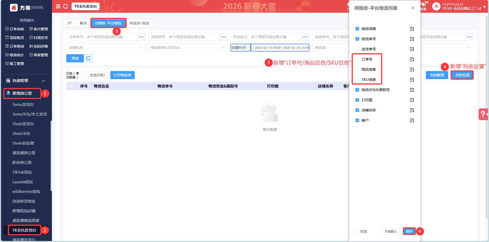Click the reset icon beside 搜索 button
The width and height of the screenshot is (489, 242).
(88, 58)
